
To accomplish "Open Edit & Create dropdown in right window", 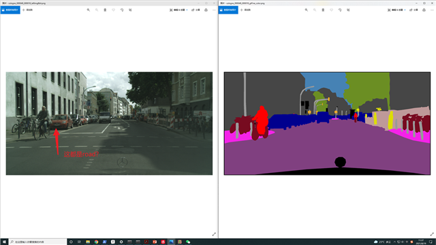I will [396, 10].
